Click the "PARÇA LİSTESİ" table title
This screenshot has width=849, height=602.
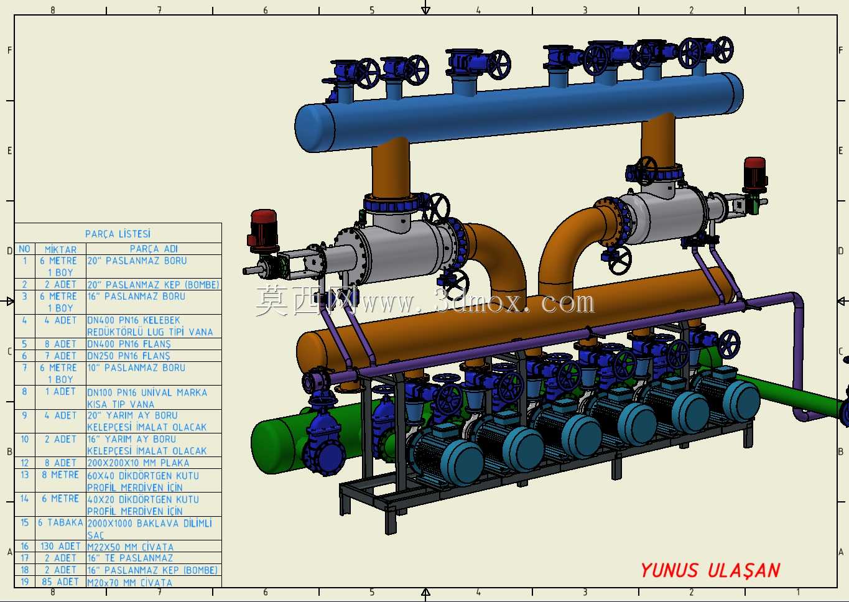[x=118, y=234]
